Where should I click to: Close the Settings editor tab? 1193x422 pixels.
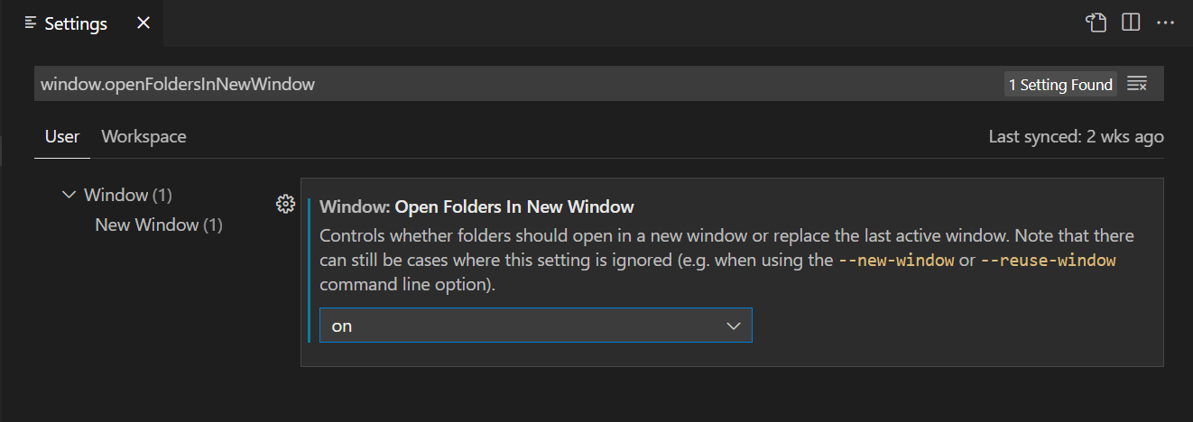[x=143, y=23]
